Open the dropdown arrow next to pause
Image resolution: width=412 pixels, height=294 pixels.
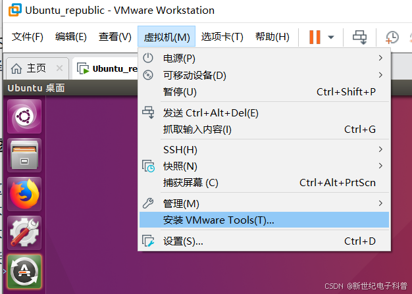[x=331, y=37]
